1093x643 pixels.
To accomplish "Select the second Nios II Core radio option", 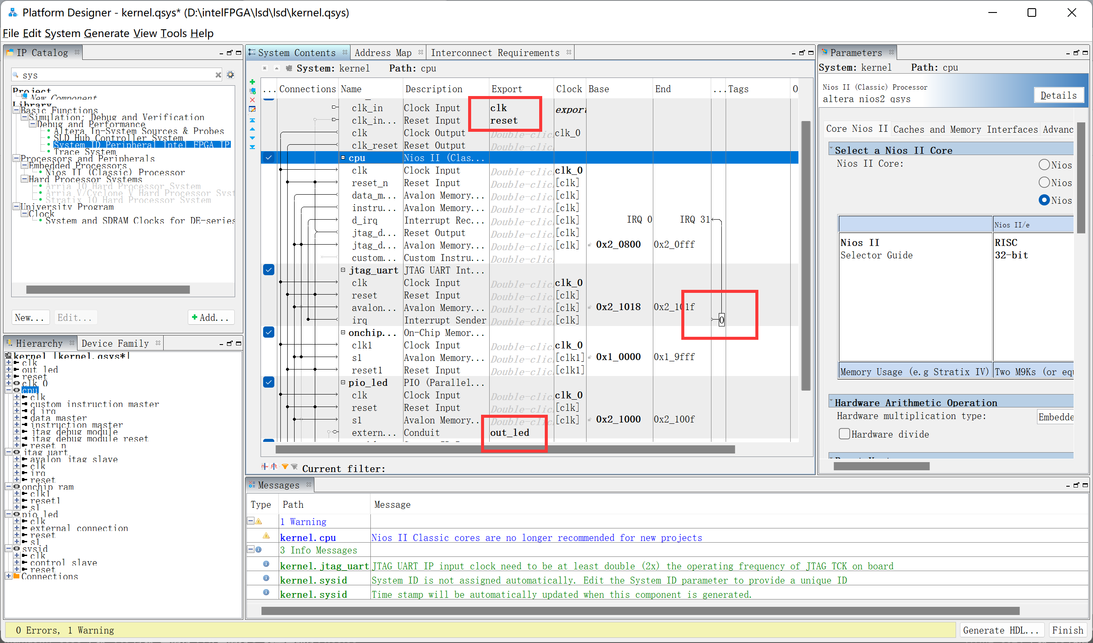I will pos(1044,182).
